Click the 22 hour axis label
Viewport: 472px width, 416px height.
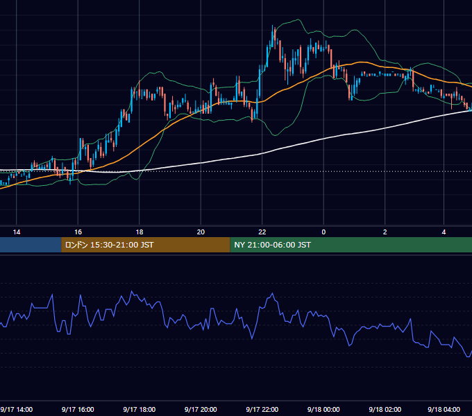coord(262,232)
